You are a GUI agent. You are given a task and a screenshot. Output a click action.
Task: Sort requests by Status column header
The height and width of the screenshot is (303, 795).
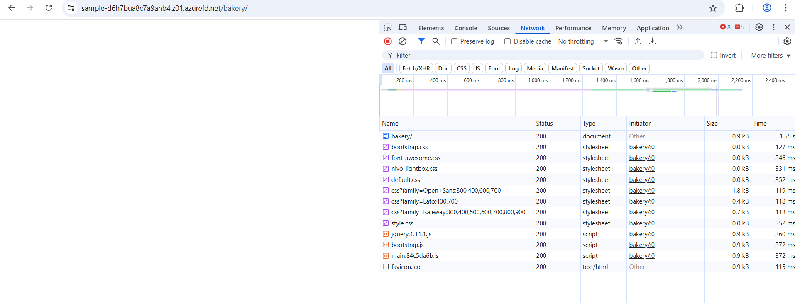pyautogui.click(x=557, y=124)
